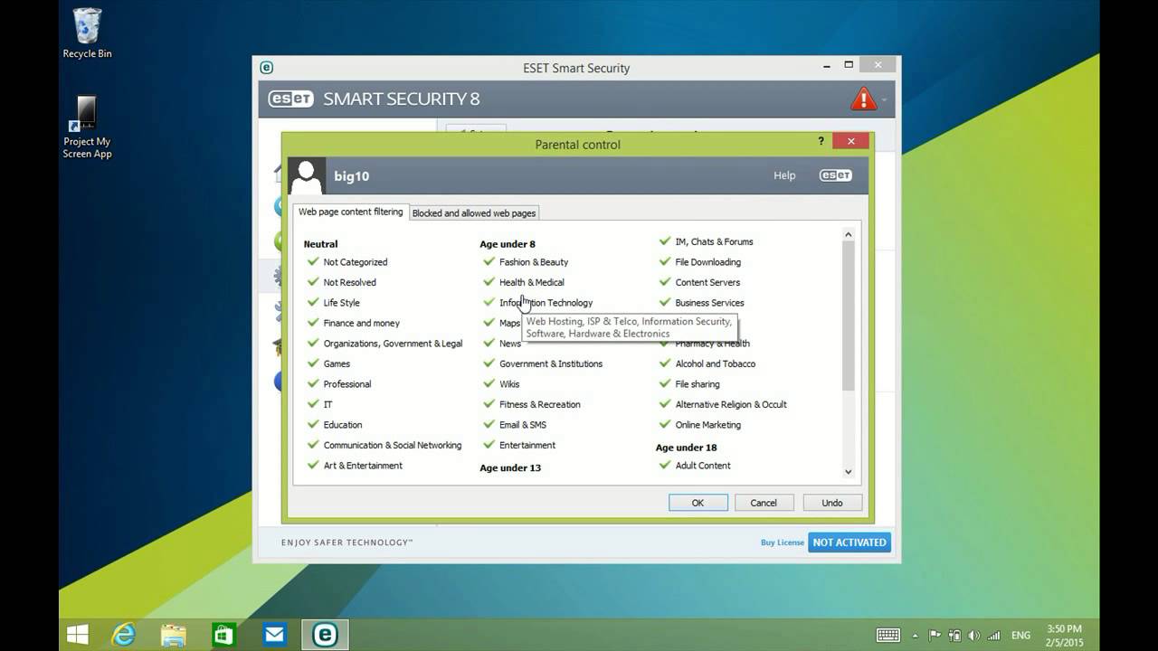Click the category list scroll up arrow
This screenshot has width=1158, height=651.
coord(849,235)
